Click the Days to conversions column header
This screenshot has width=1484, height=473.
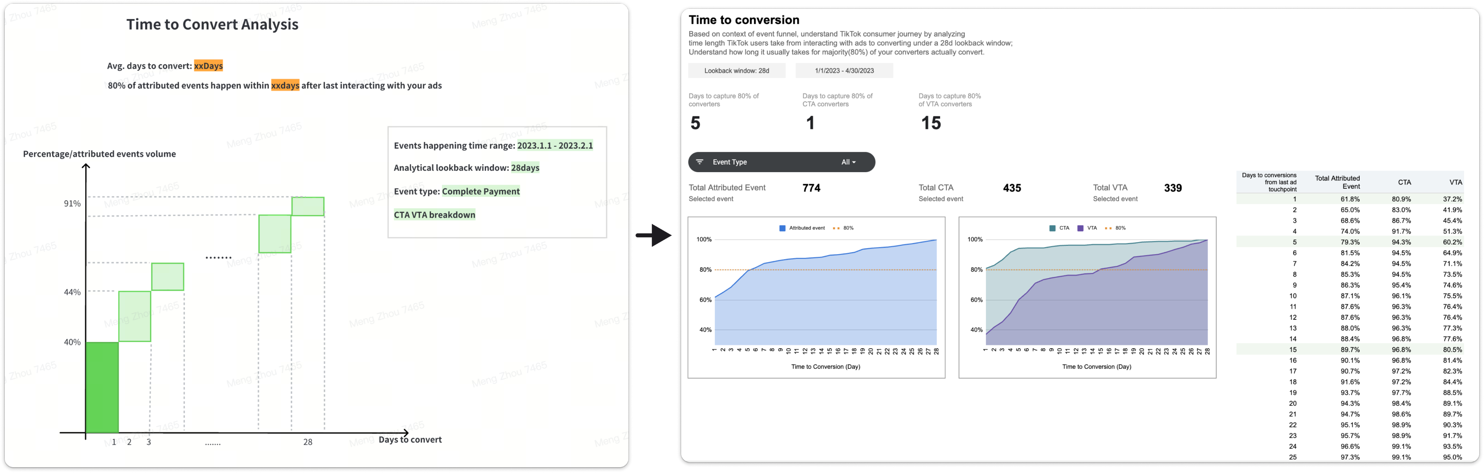[x=1269, y=182]
